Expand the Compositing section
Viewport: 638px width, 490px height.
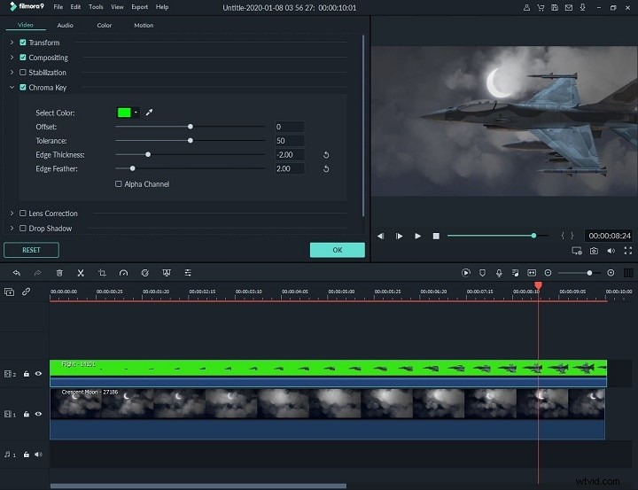tap(12, 58)
